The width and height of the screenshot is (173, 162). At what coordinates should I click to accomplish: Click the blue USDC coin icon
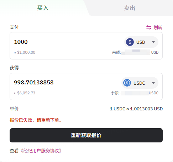[127, 83]
